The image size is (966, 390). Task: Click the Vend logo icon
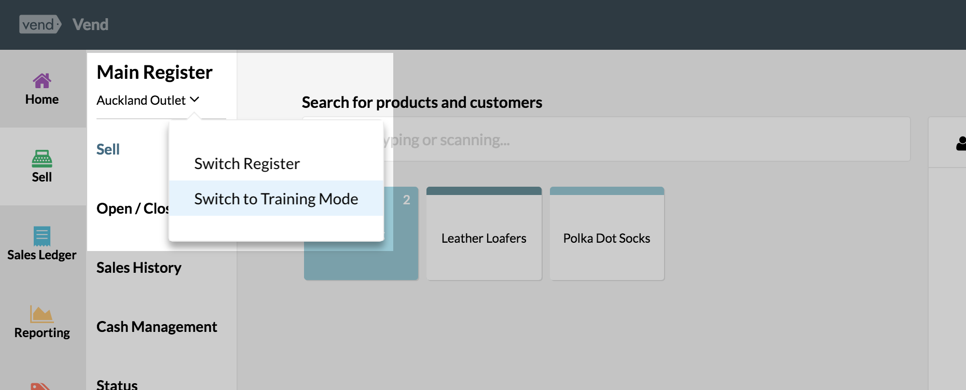point(40,24)
